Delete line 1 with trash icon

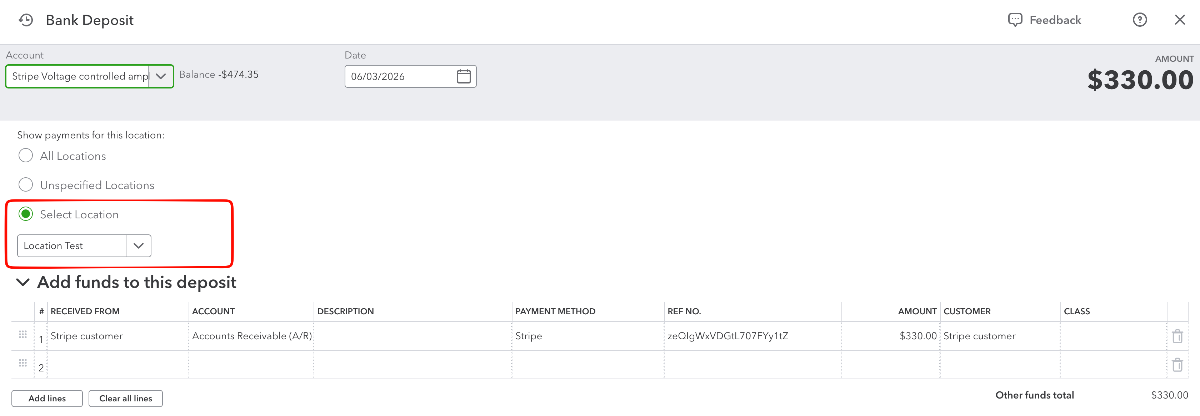point(1177,336)
